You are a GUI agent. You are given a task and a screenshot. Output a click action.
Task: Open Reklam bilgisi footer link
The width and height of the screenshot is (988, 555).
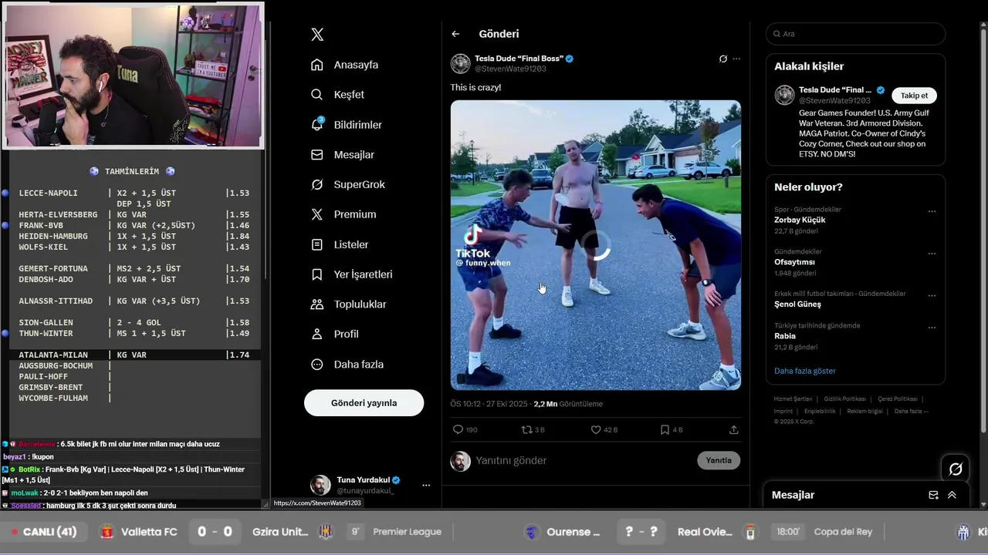tap(864, 411)
